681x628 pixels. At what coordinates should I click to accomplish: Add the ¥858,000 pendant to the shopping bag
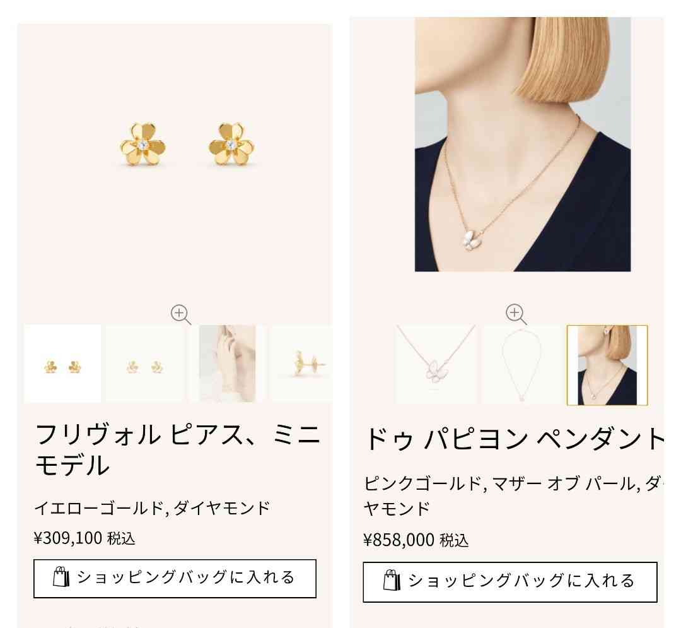(510, 582)
